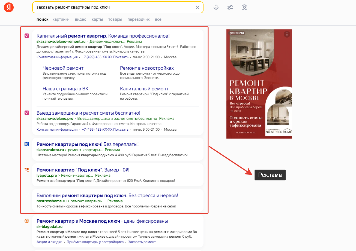This screenshot has height=251, width=356.
Task: Open the skazano-sdelano.pro domain link
Action: click(55, 119)
